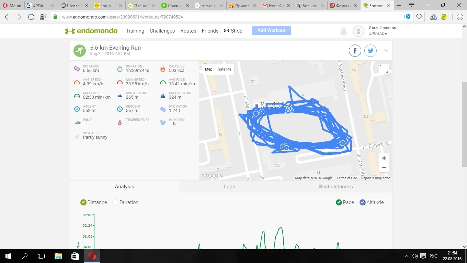This screenshot has height=263, width=467.
Task: Switch to the Школа browser tab
Action: pos(74,5)
